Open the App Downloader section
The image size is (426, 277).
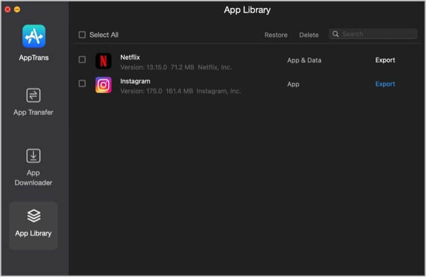click(33, 167)
